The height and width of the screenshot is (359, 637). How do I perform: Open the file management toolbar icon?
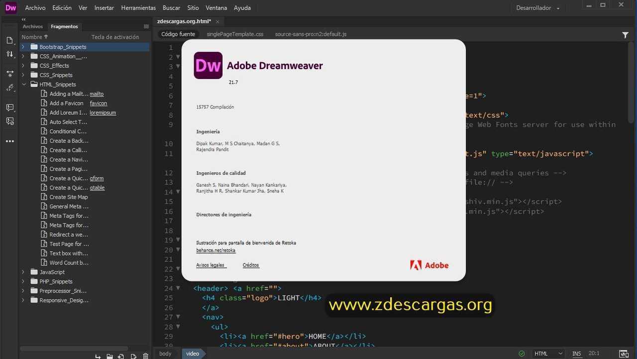pos(9,40)
